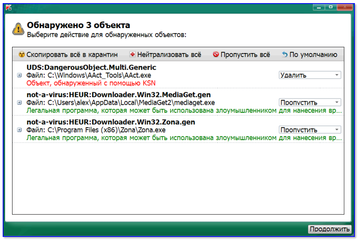Select the Zona.exe file path line

pyautogui.click(x=96, y=130)
